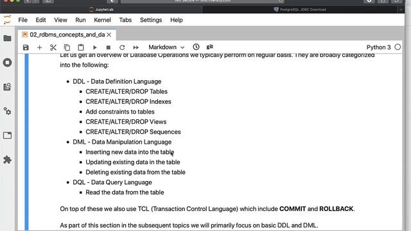Open the Edit menu
411x231 pixels.
pos(40,20)
